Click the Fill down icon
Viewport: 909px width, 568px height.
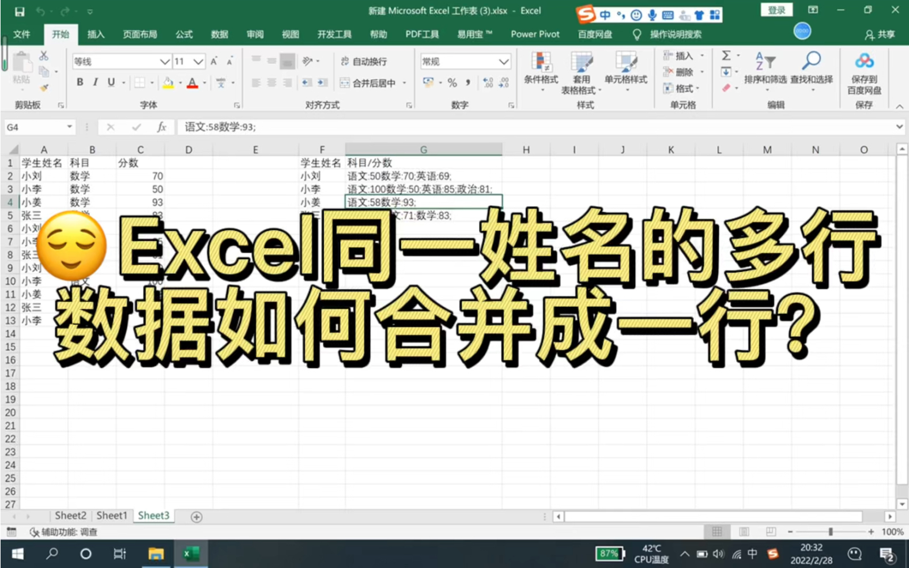(726, 72)
